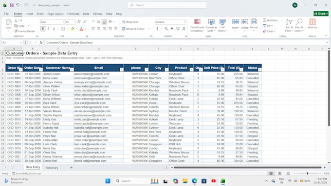Click the formula bar text field
Image resolution: width=331 pixels, height=186 pixels.
(185, 43)
